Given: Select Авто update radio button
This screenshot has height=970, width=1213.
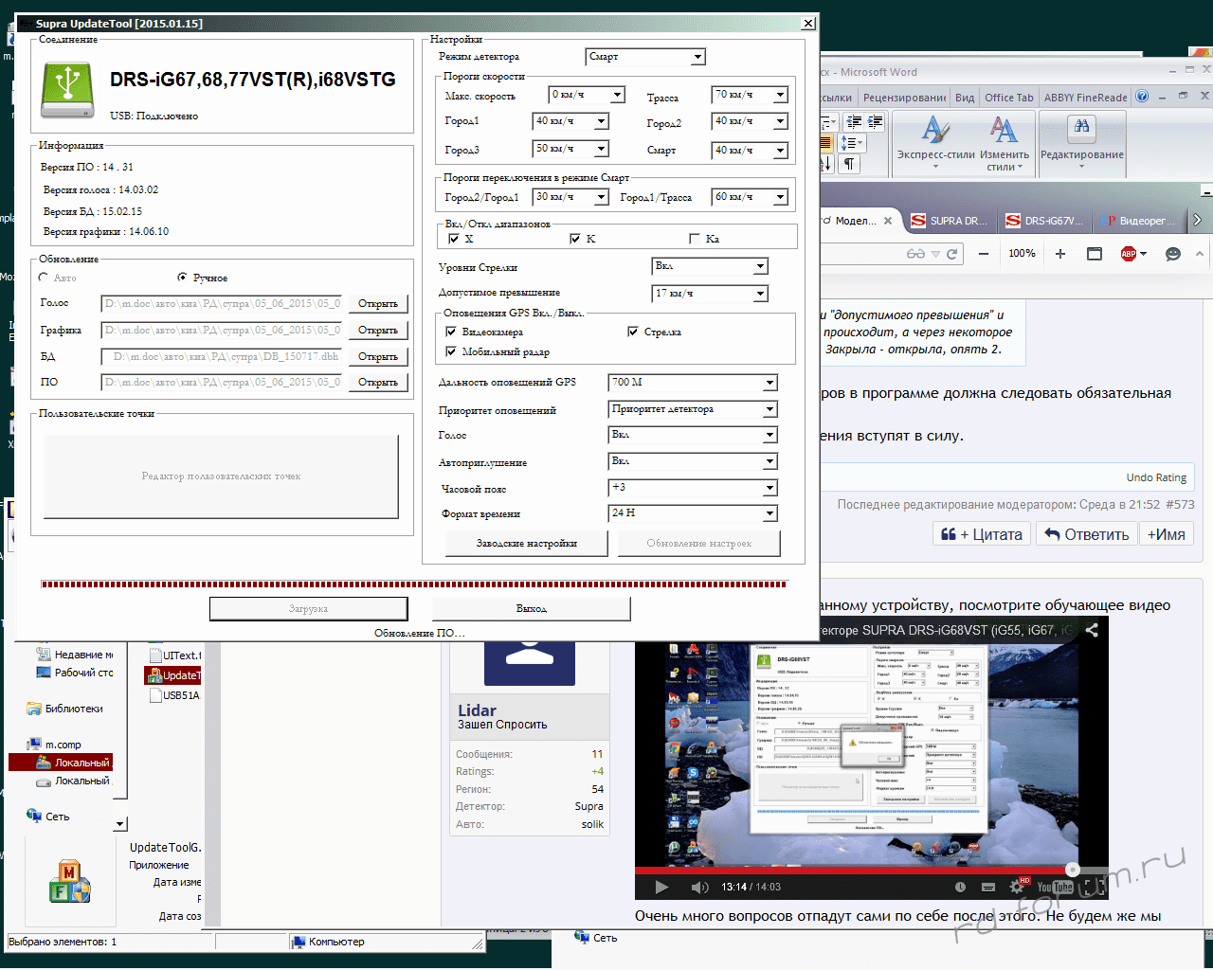Looking at the screenshot, I should (x=44, y=278).
